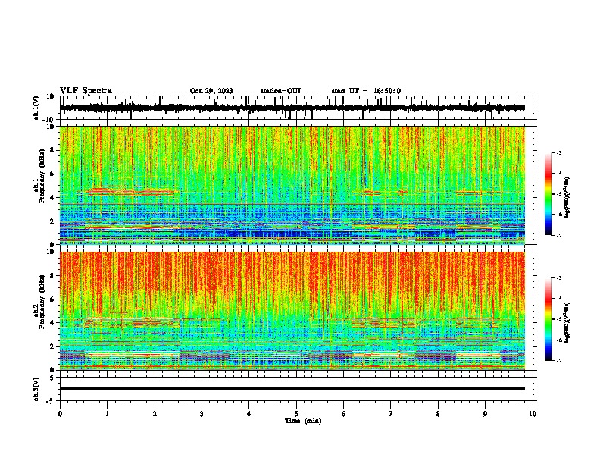
Task: Click the time axis tick label "1"
Action: click(107, 414)
